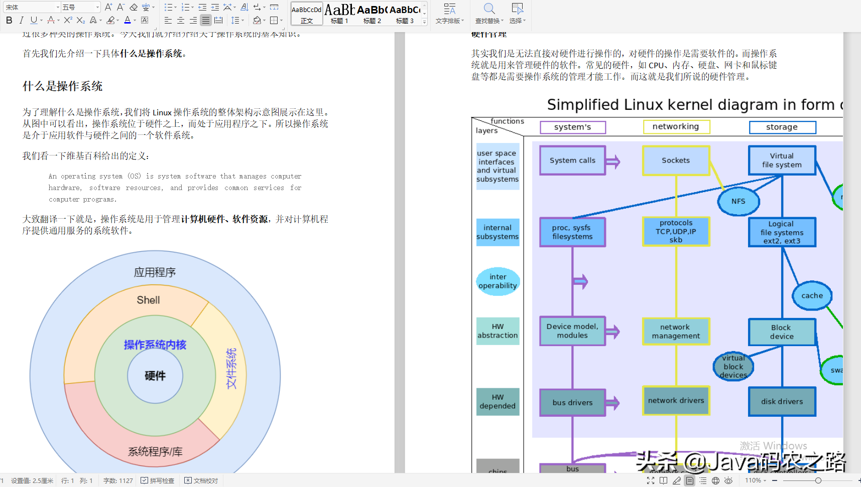
Task: Switch to web layout view
Action: point(715,480)
